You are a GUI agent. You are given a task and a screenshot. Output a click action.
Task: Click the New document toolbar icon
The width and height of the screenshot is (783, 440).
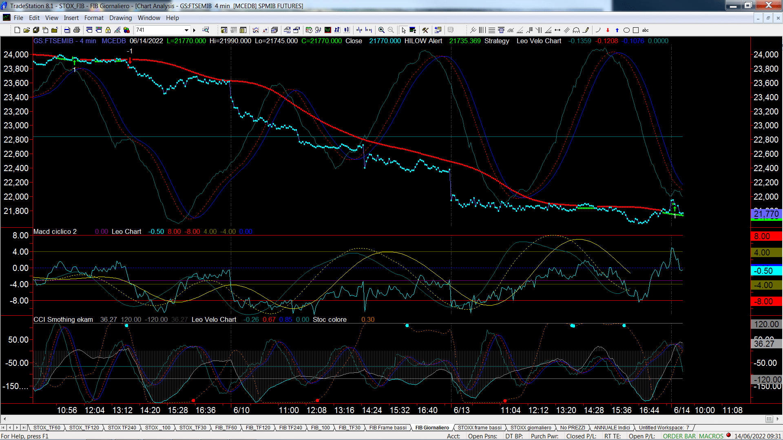pos(17,30)
